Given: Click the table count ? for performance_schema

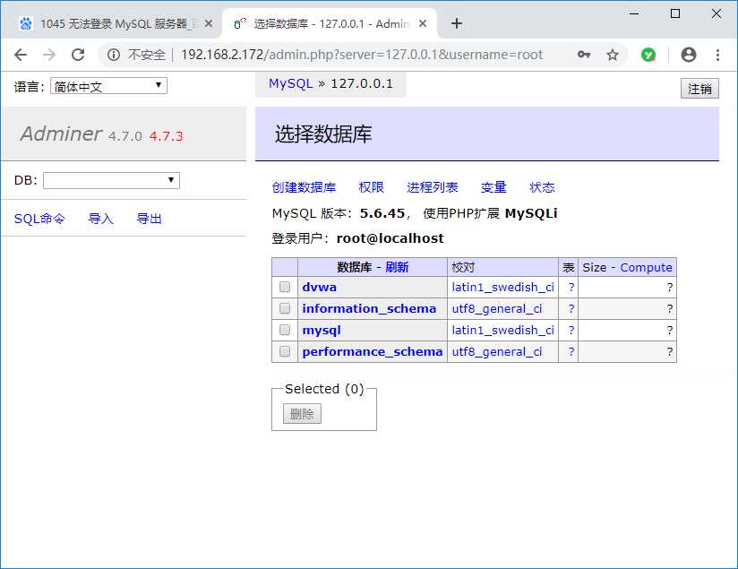Looking at the screenshot, I should [x=571, y=352].
